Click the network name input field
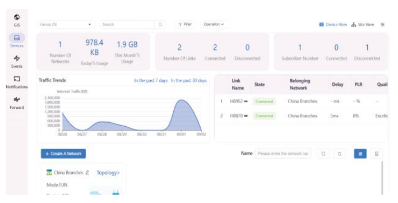398x203 pixels. pos(283,154)
